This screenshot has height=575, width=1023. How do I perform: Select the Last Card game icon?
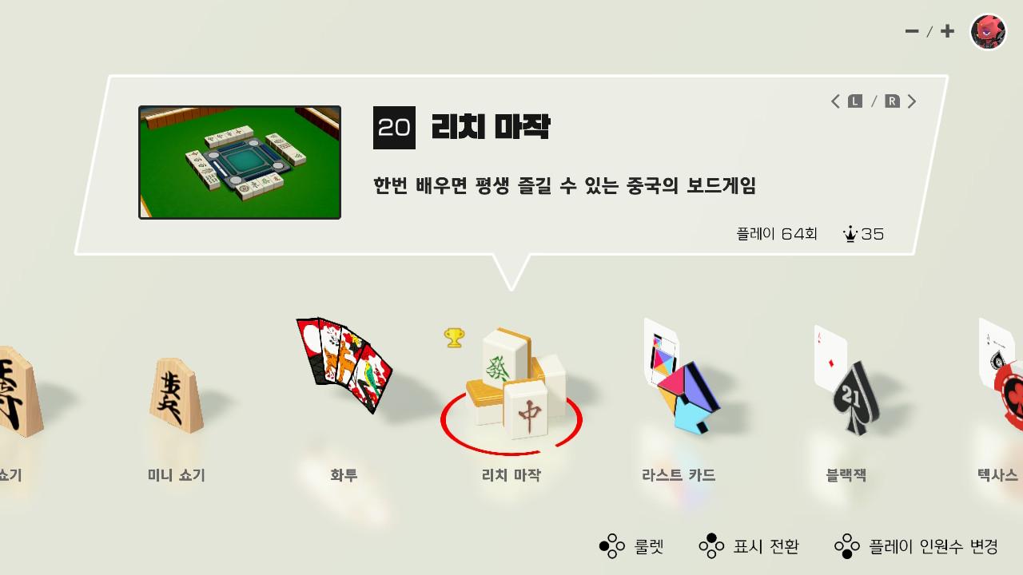(681, 376)
